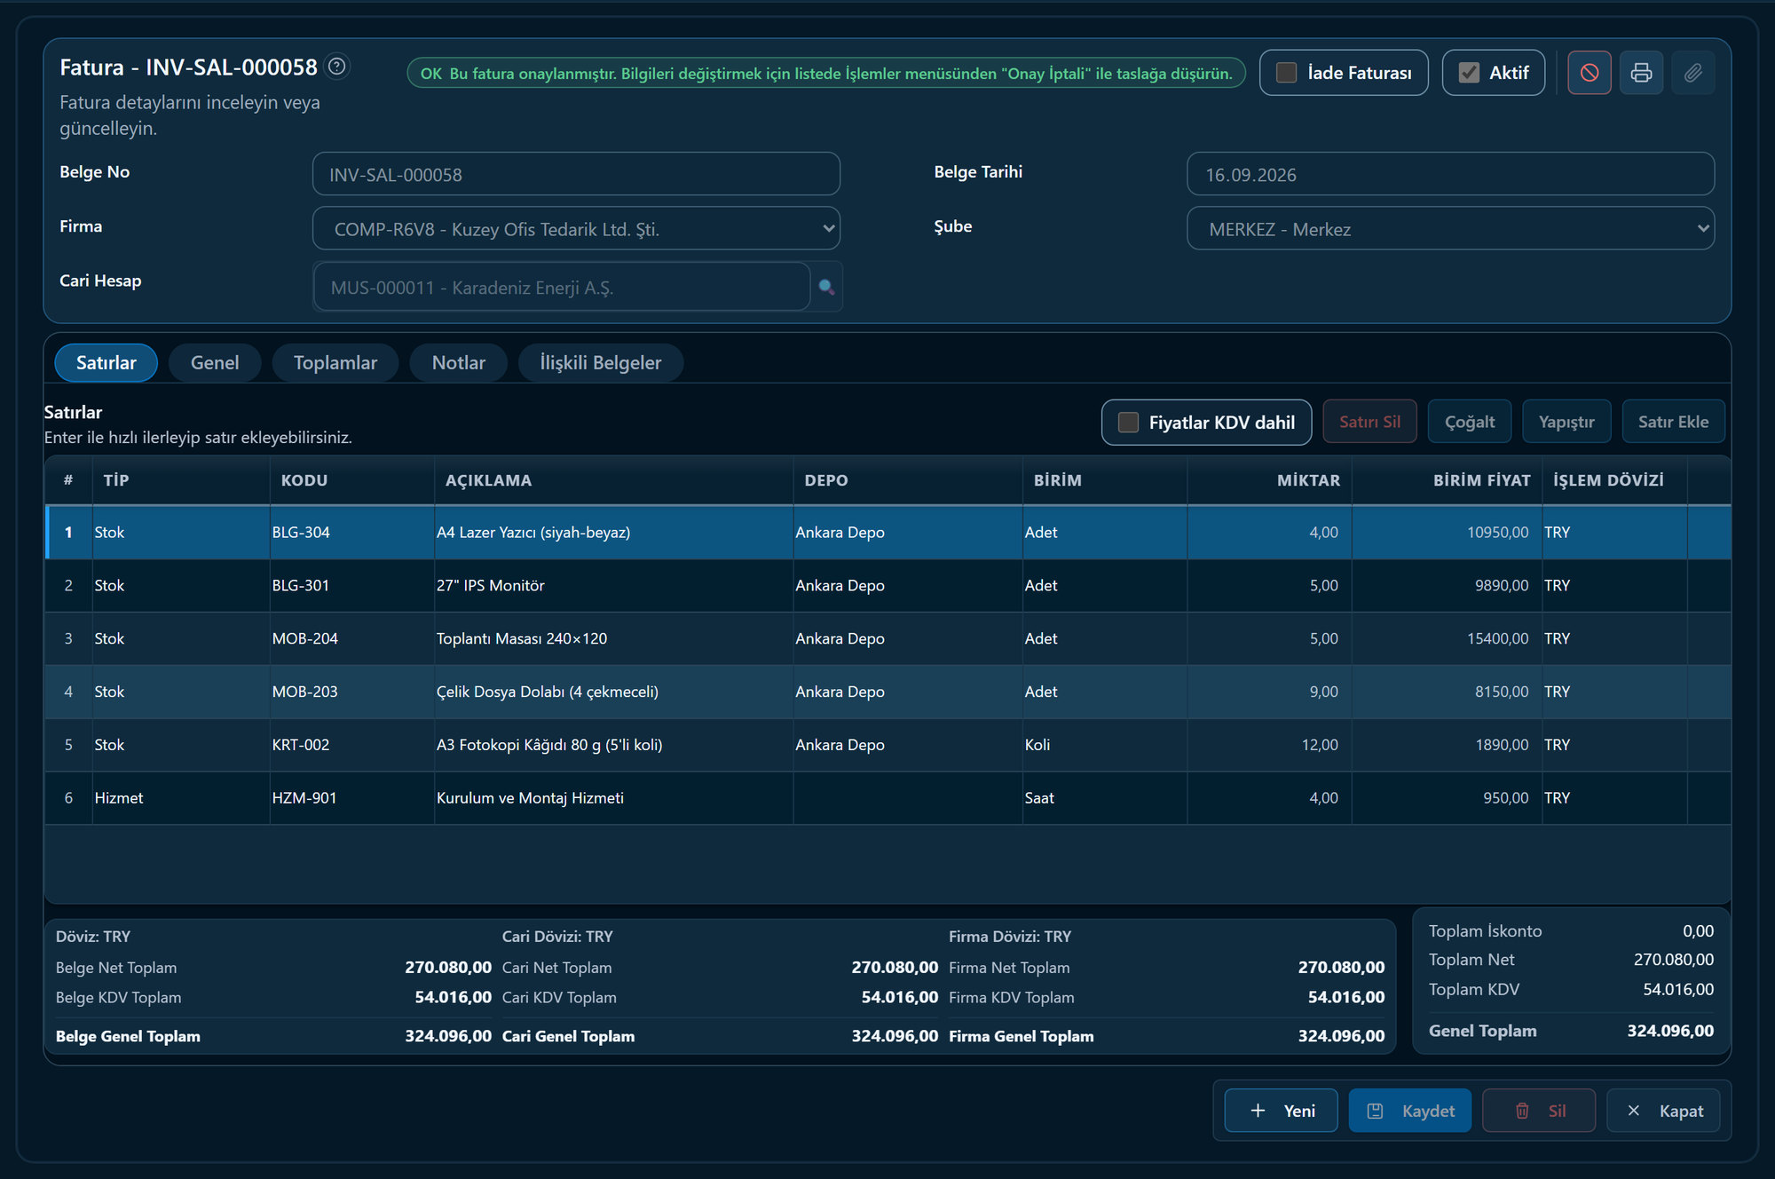This screenshot has width=1775, height=1179.
Task: Click the Kaydet button
Action: (1409, 1111)
